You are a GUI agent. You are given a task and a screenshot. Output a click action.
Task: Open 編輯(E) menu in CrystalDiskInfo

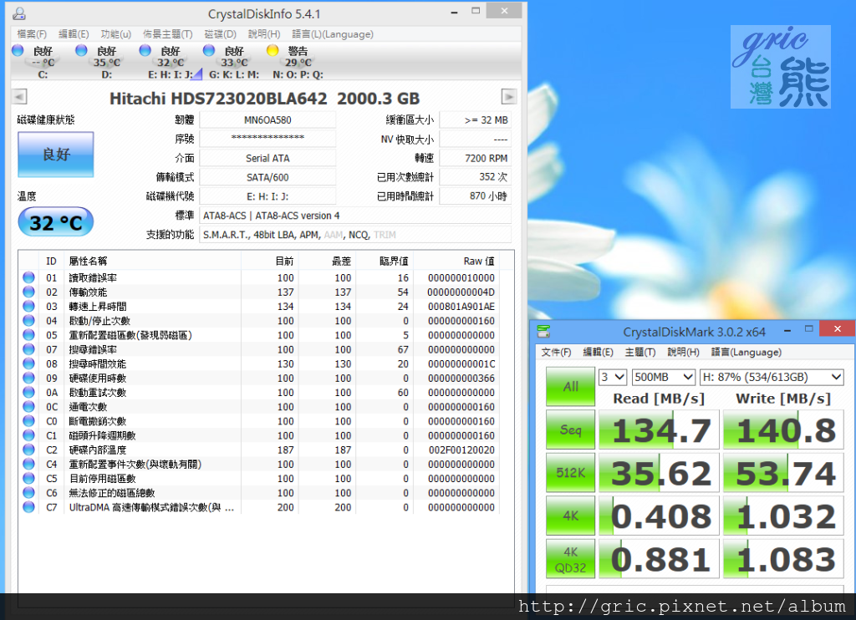pyautogui.click(x=74, y=33)
